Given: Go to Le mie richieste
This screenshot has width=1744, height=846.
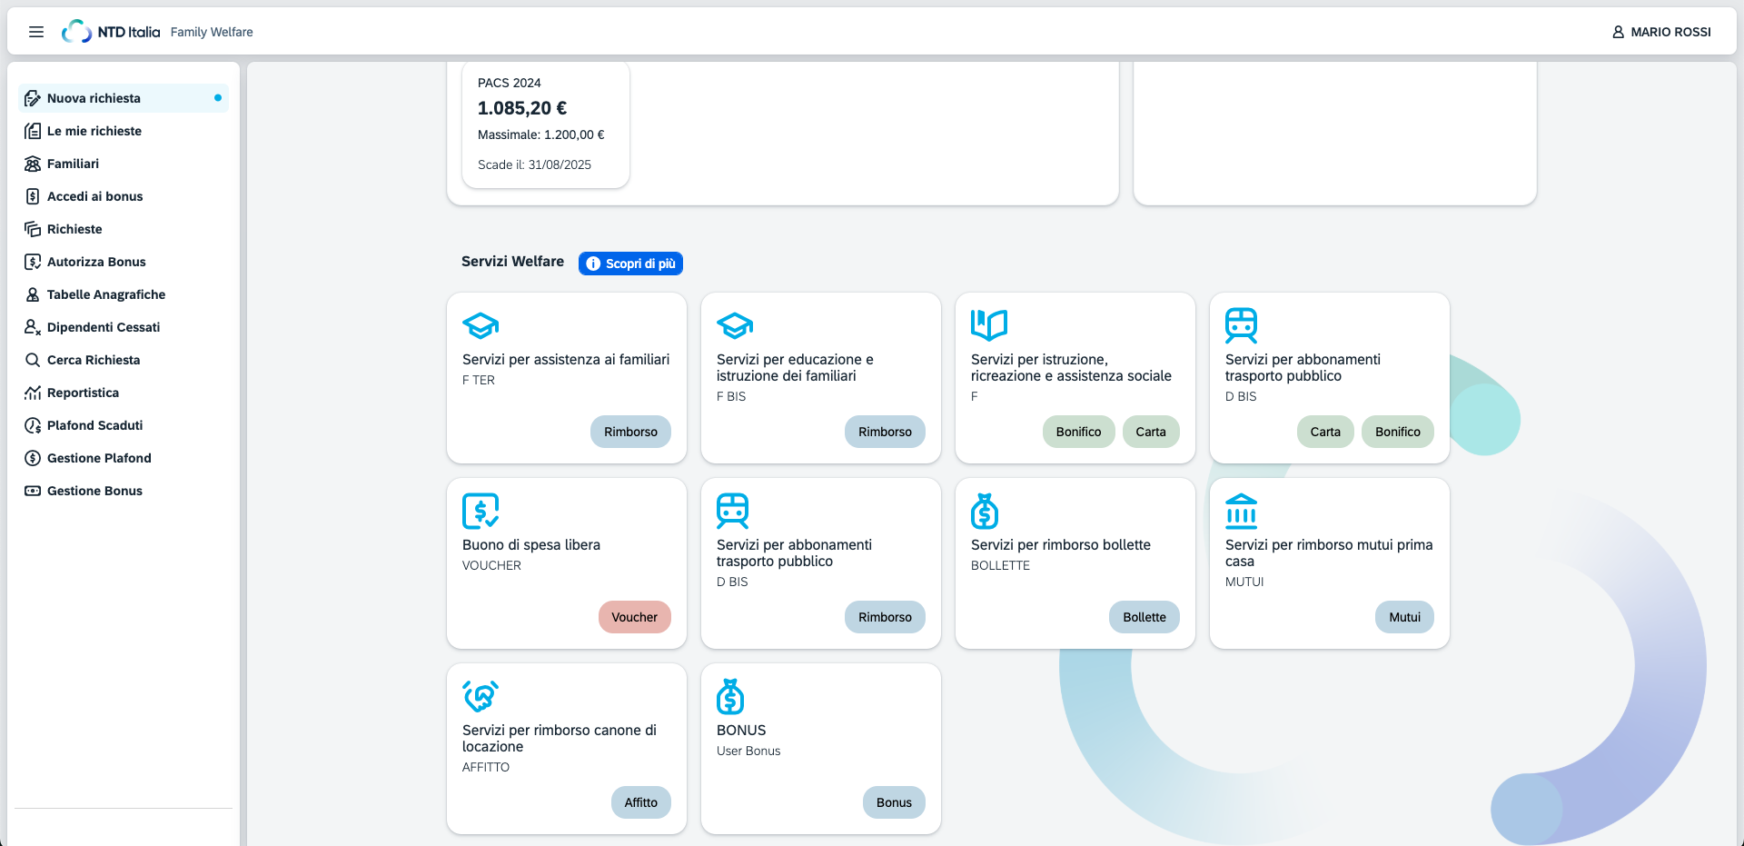Looking at the screenshot, I should point(124,131).
